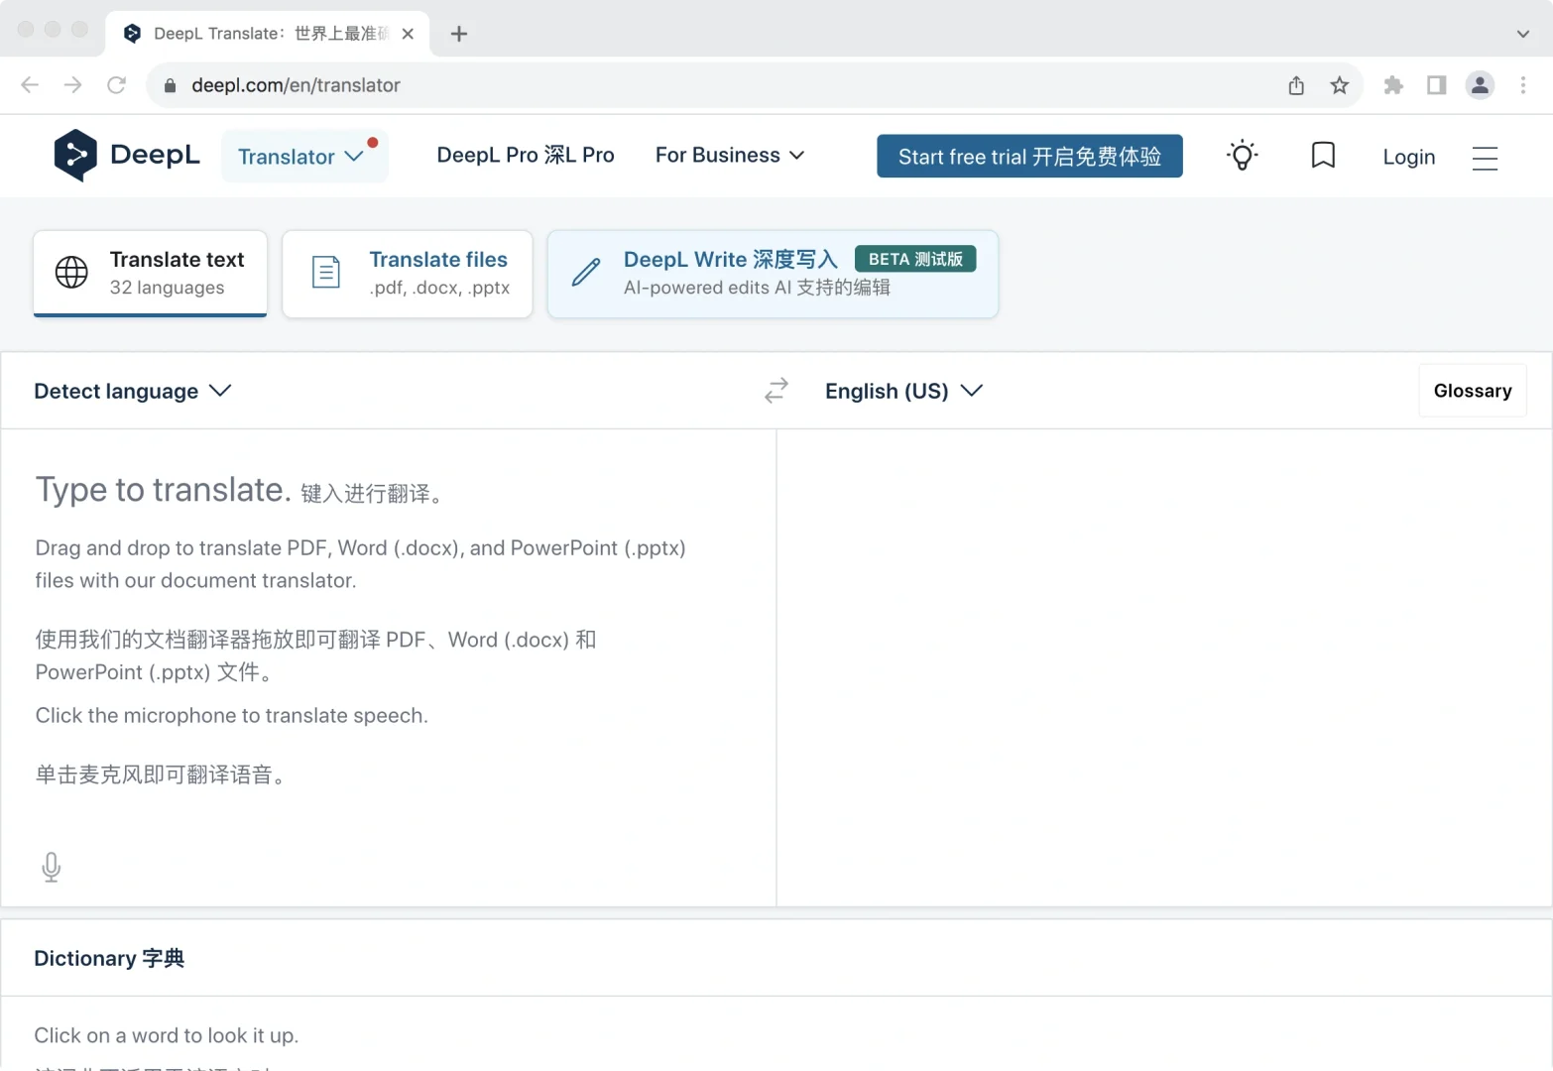Select the Translate text tab
This screenshot has width=1553, height=1071.
pos(151,274)
